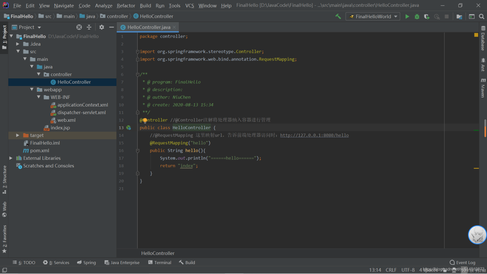Click the yellow inspection indicator above editor scrollbar

(x=476, y=35)
